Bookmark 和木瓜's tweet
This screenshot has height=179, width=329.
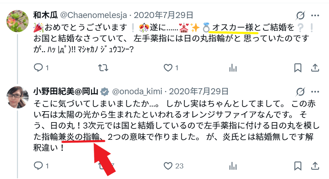tap(298, 68)
